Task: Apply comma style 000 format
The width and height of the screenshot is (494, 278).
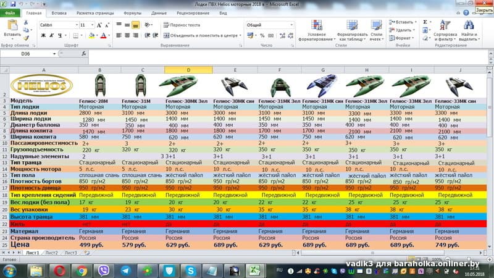Action: point(270,36)
